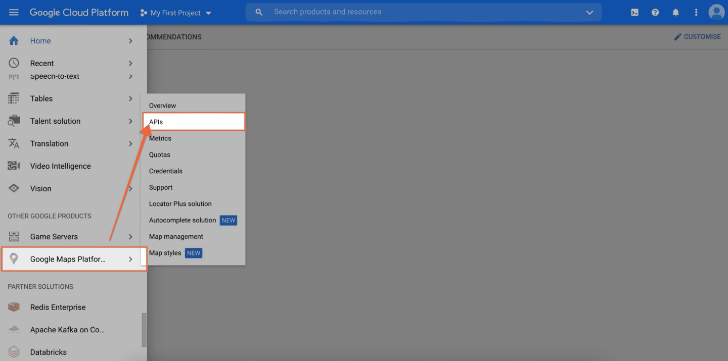This screenshot has width=728, height=361.
Task: Click the Customise button
Action: point(697,37)
